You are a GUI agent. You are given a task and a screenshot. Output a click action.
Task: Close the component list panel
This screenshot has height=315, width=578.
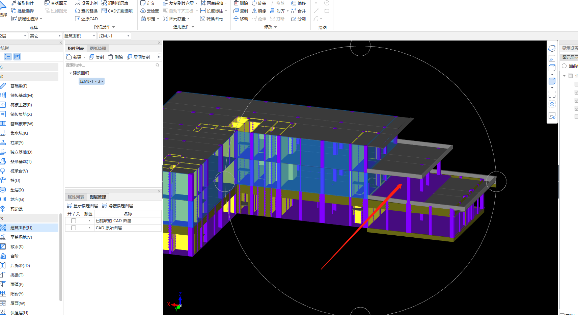tap(159, 43)
